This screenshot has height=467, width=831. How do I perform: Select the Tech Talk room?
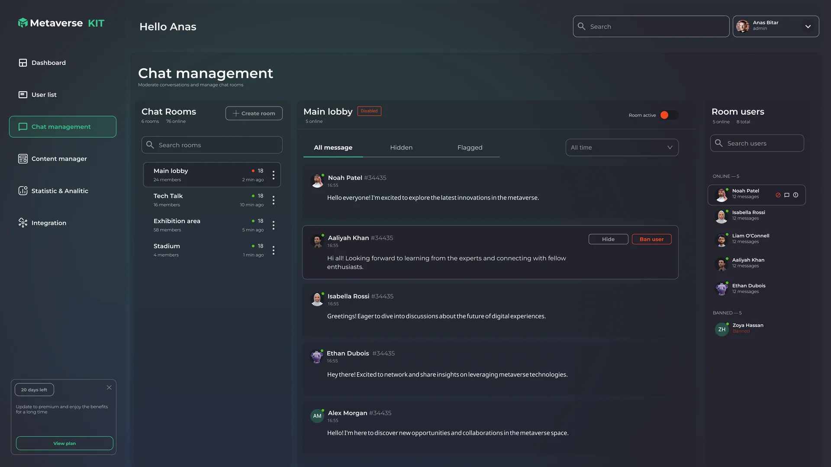pyautogui.click(x=212, y=200)
